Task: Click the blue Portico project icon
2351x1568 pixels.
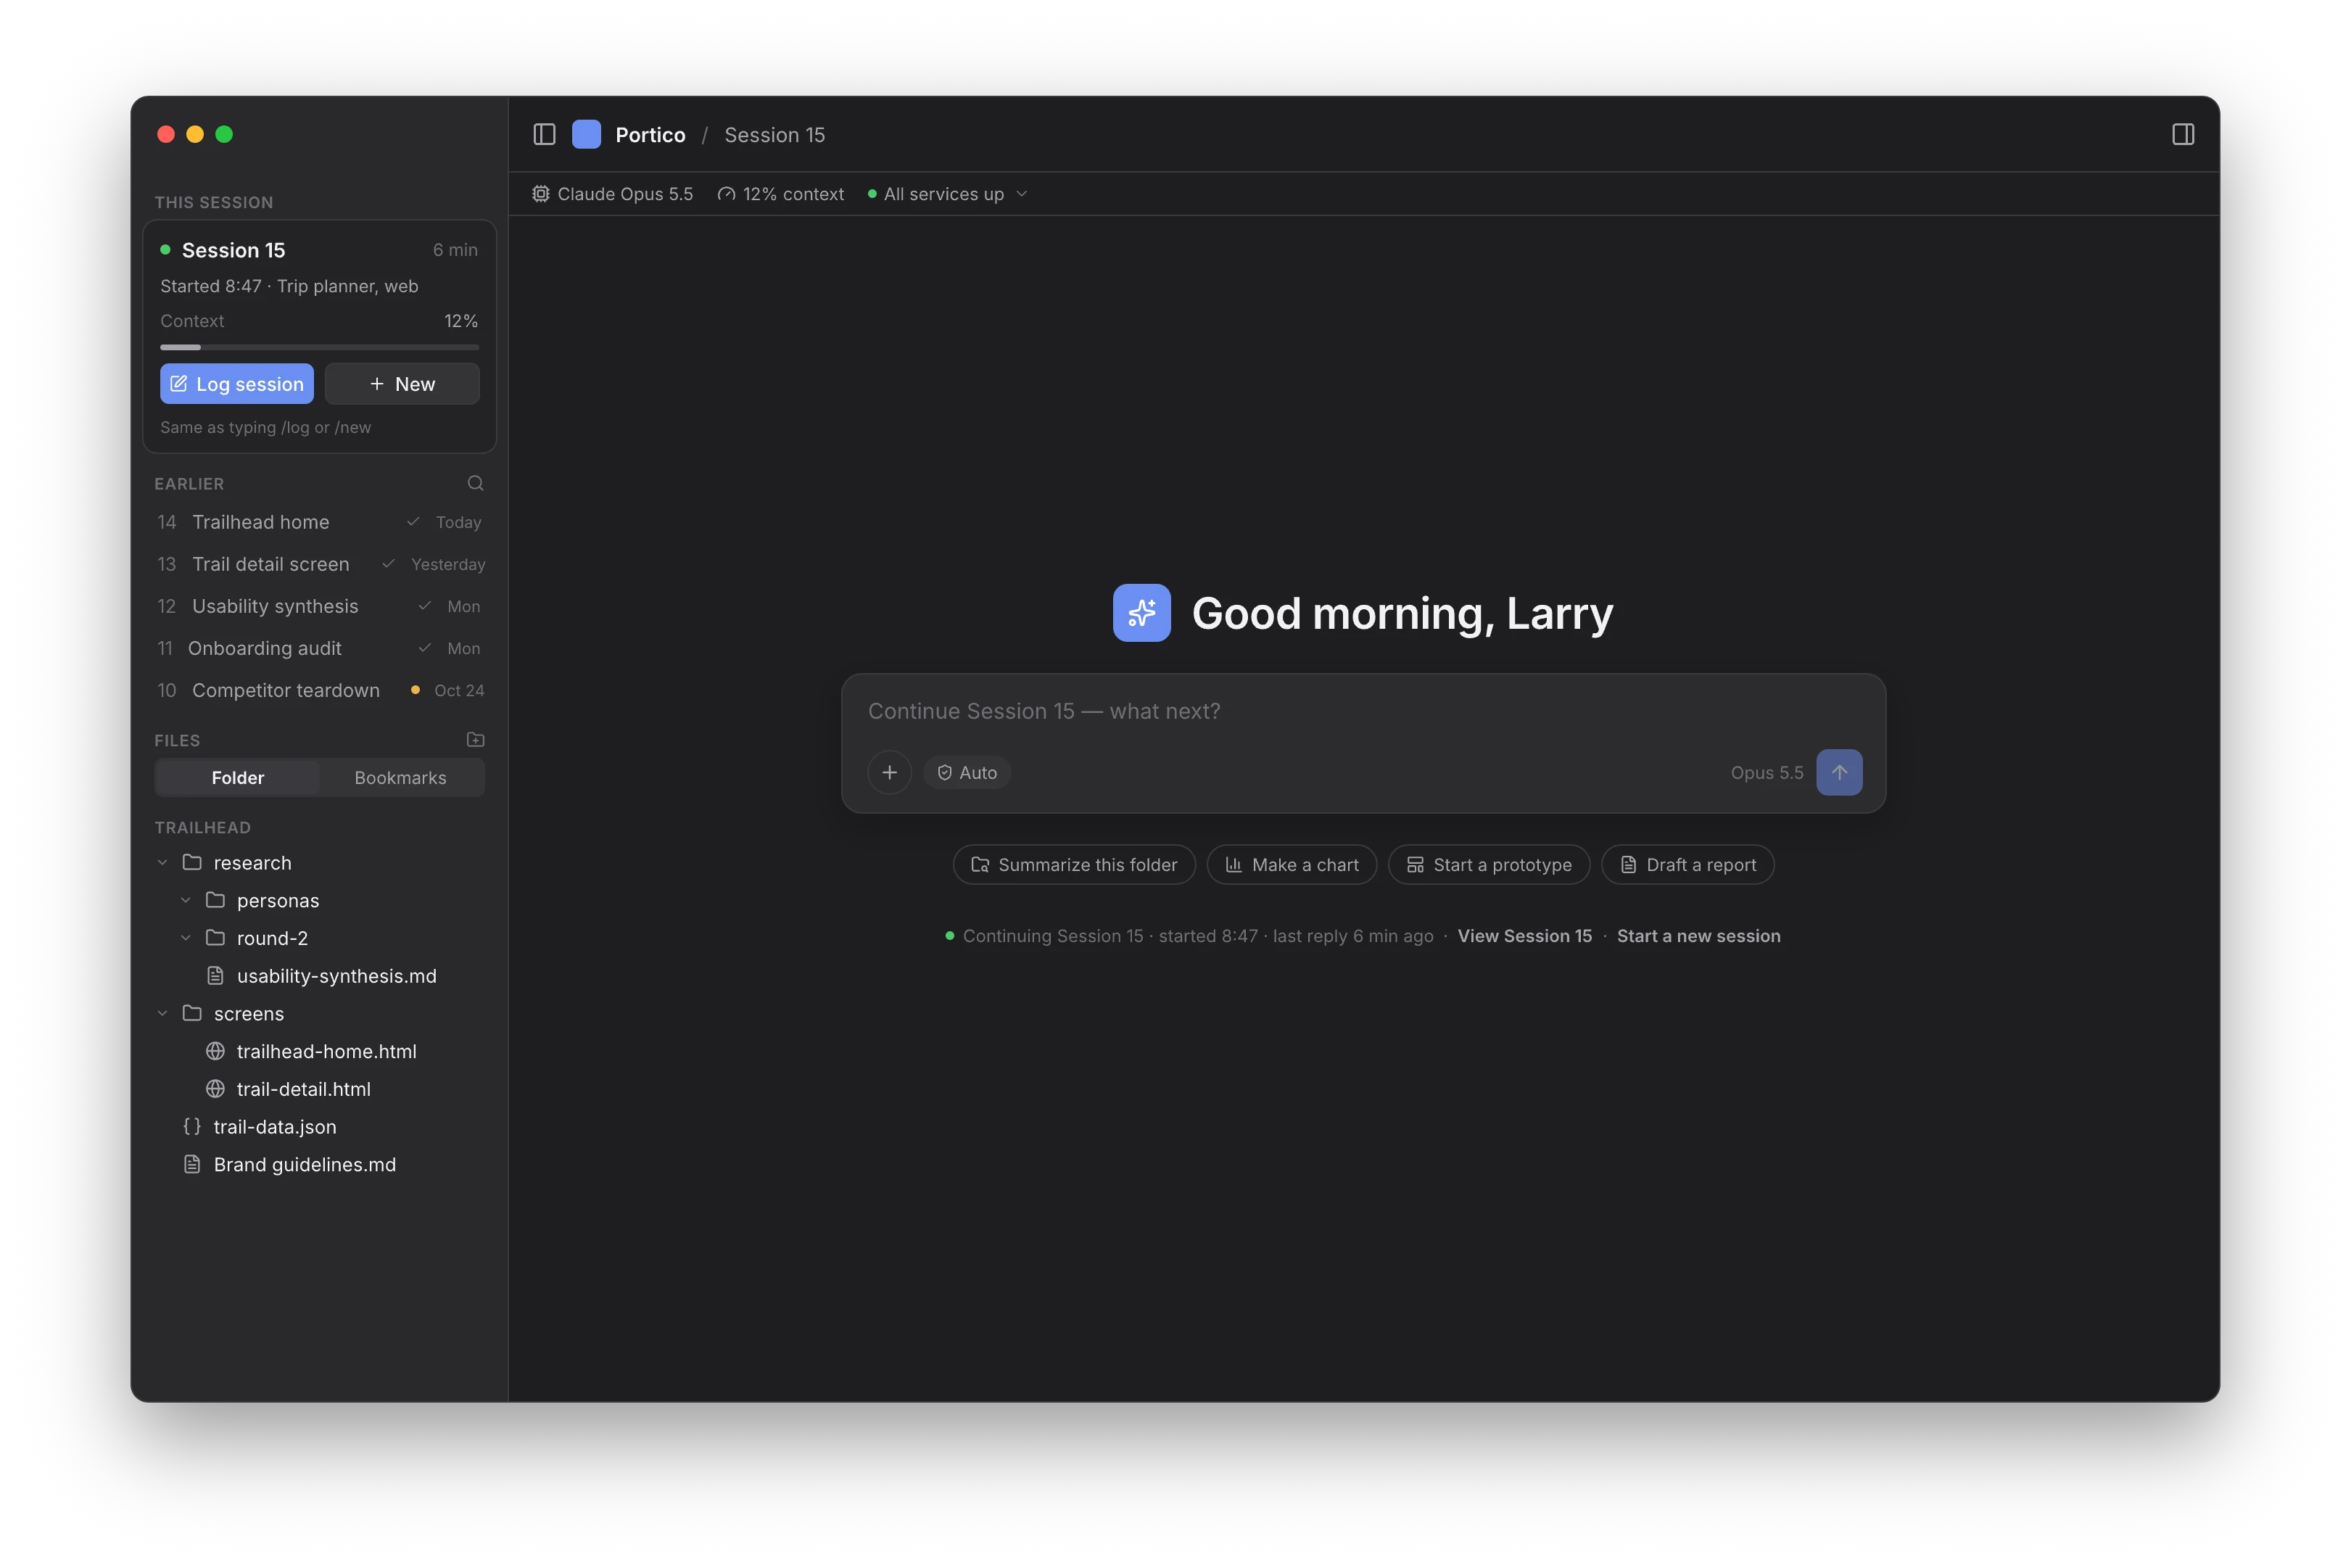Action: point(587,134)
